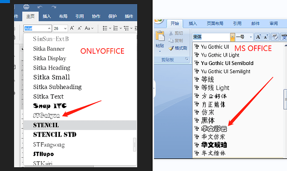Select 华文彩云 font in MS Office
The height and width of the screenshot is (171, 287).
238,129
